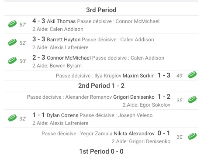Click the puck icon for the 52' goal

point(12,42)
